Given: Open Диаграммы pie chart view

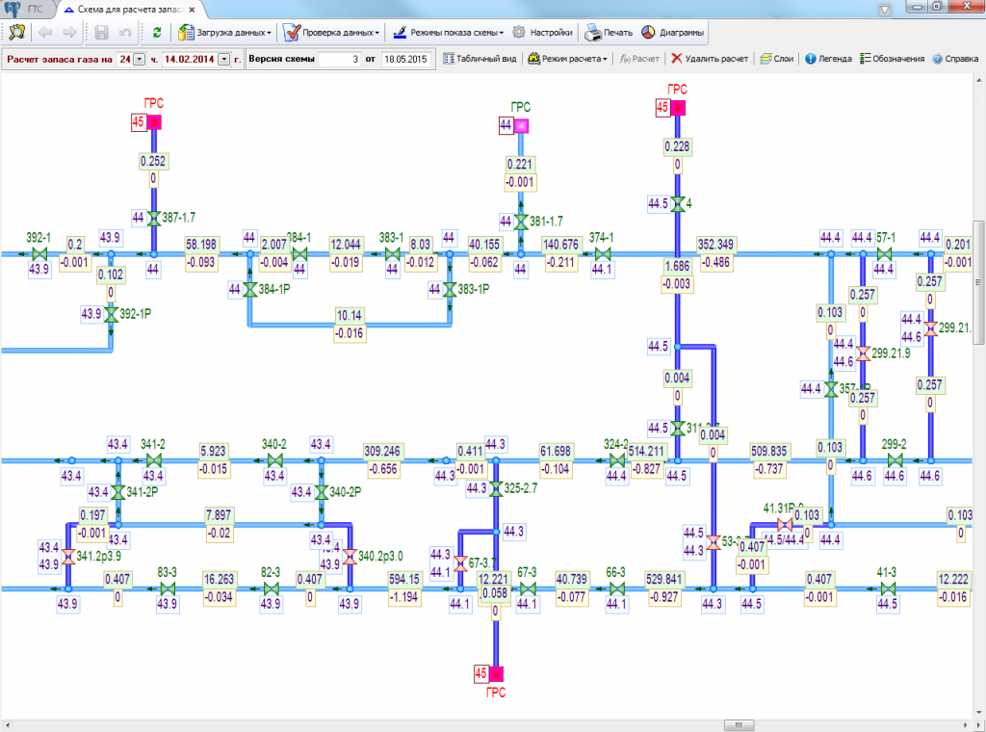Looking at the screenshot, I should tap(672, 33).
